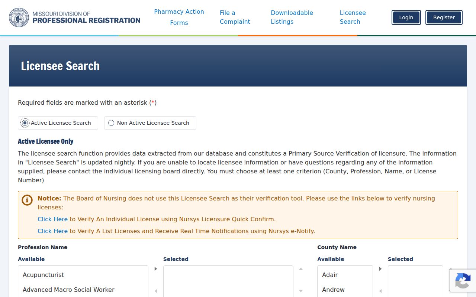Screen dimensions: 476x297
Task: Click the County Name label
Action: tap(337, 247)
